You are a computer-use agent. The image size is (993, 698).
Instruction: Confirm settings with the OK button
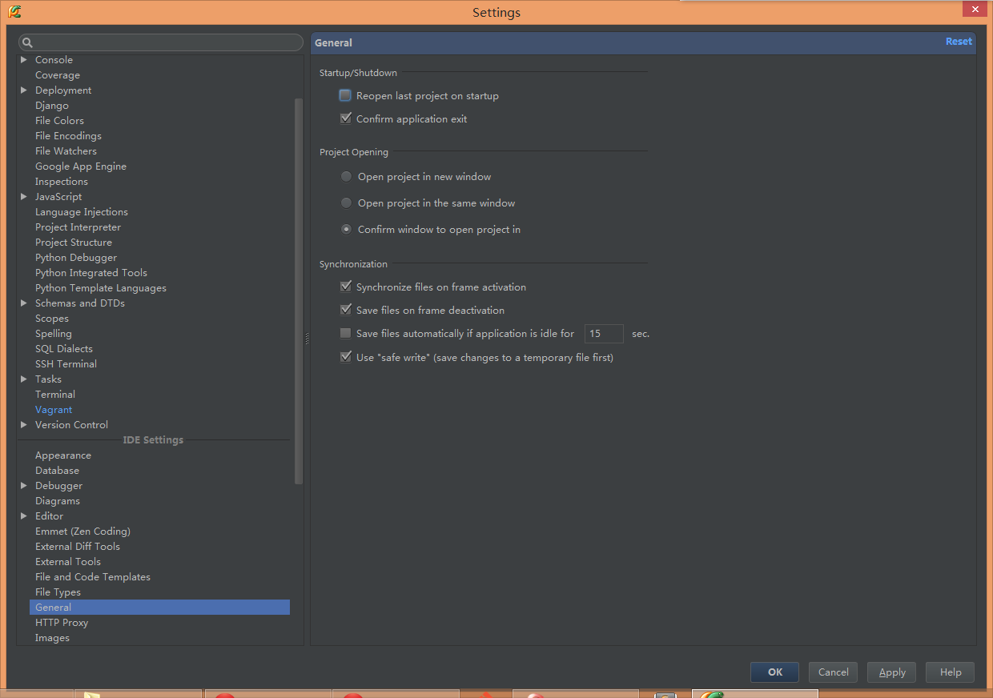click(774, 672)
